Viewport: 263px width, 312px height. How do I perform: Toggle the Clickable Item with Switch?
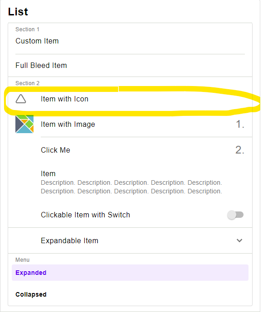235,215
